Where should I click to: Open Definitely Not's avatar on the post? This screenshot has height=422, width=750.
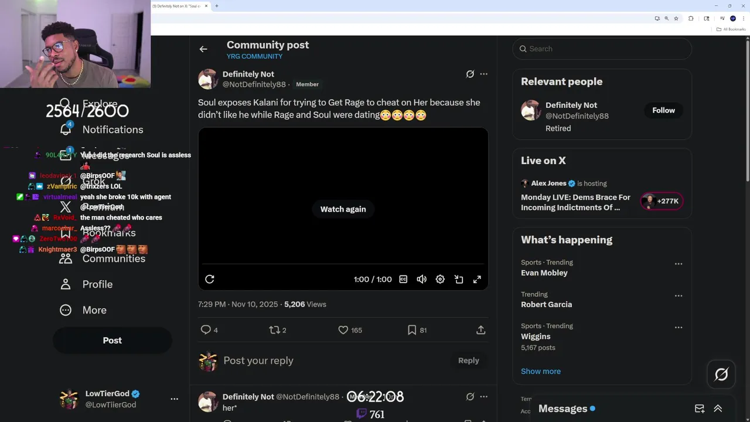click(208, 79)
